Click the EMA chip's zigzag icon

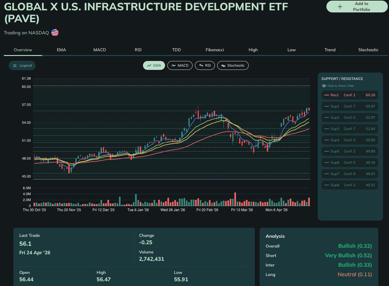tap(150, 65)
